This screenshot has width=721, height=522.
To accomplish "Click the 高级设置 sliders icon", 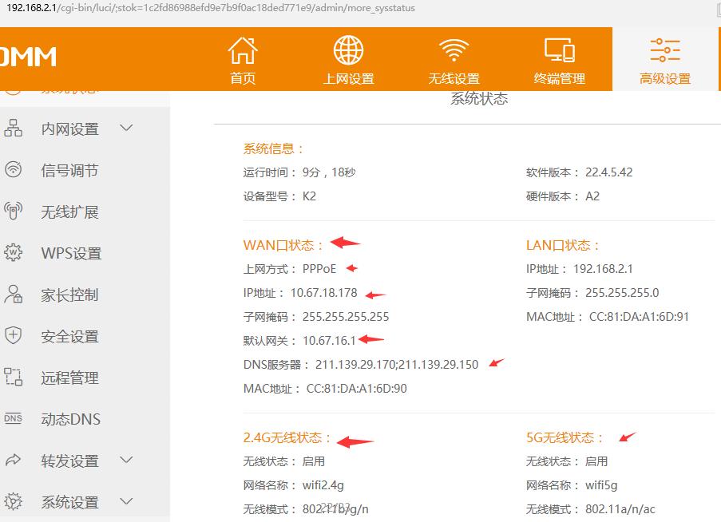I will click(x=664, y=49).
